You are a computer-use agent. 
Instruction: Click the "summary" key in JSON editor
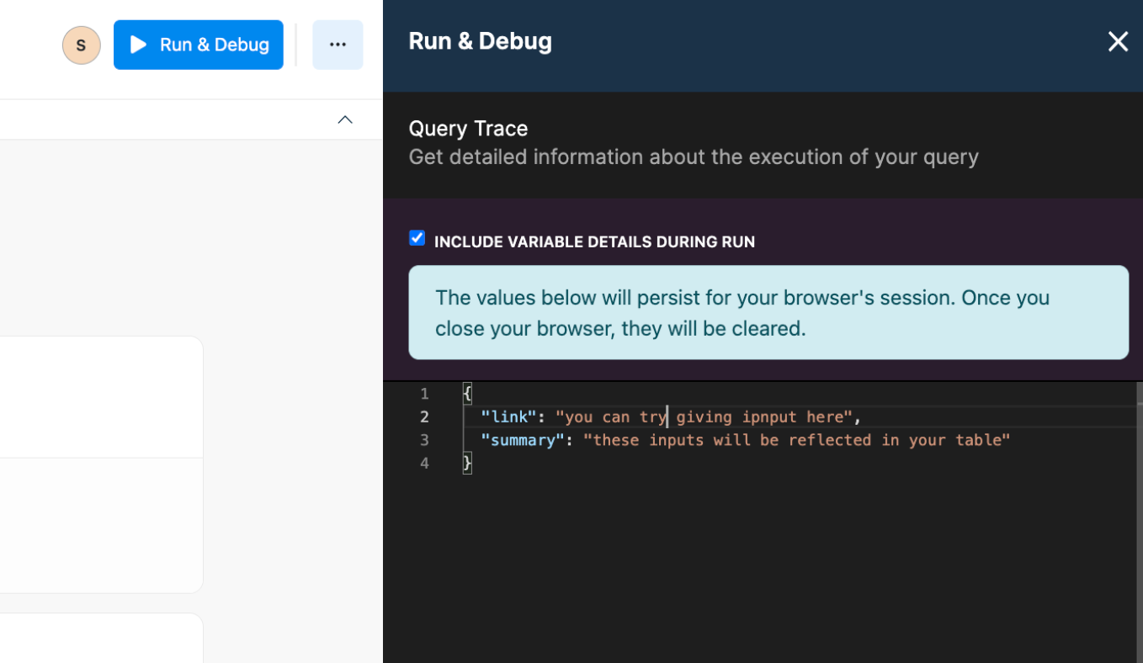(x=523, y=440)
